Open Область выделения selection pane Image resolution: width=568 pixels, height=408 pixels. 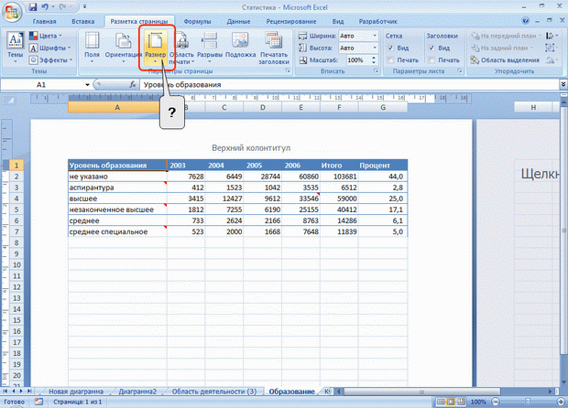505,60
